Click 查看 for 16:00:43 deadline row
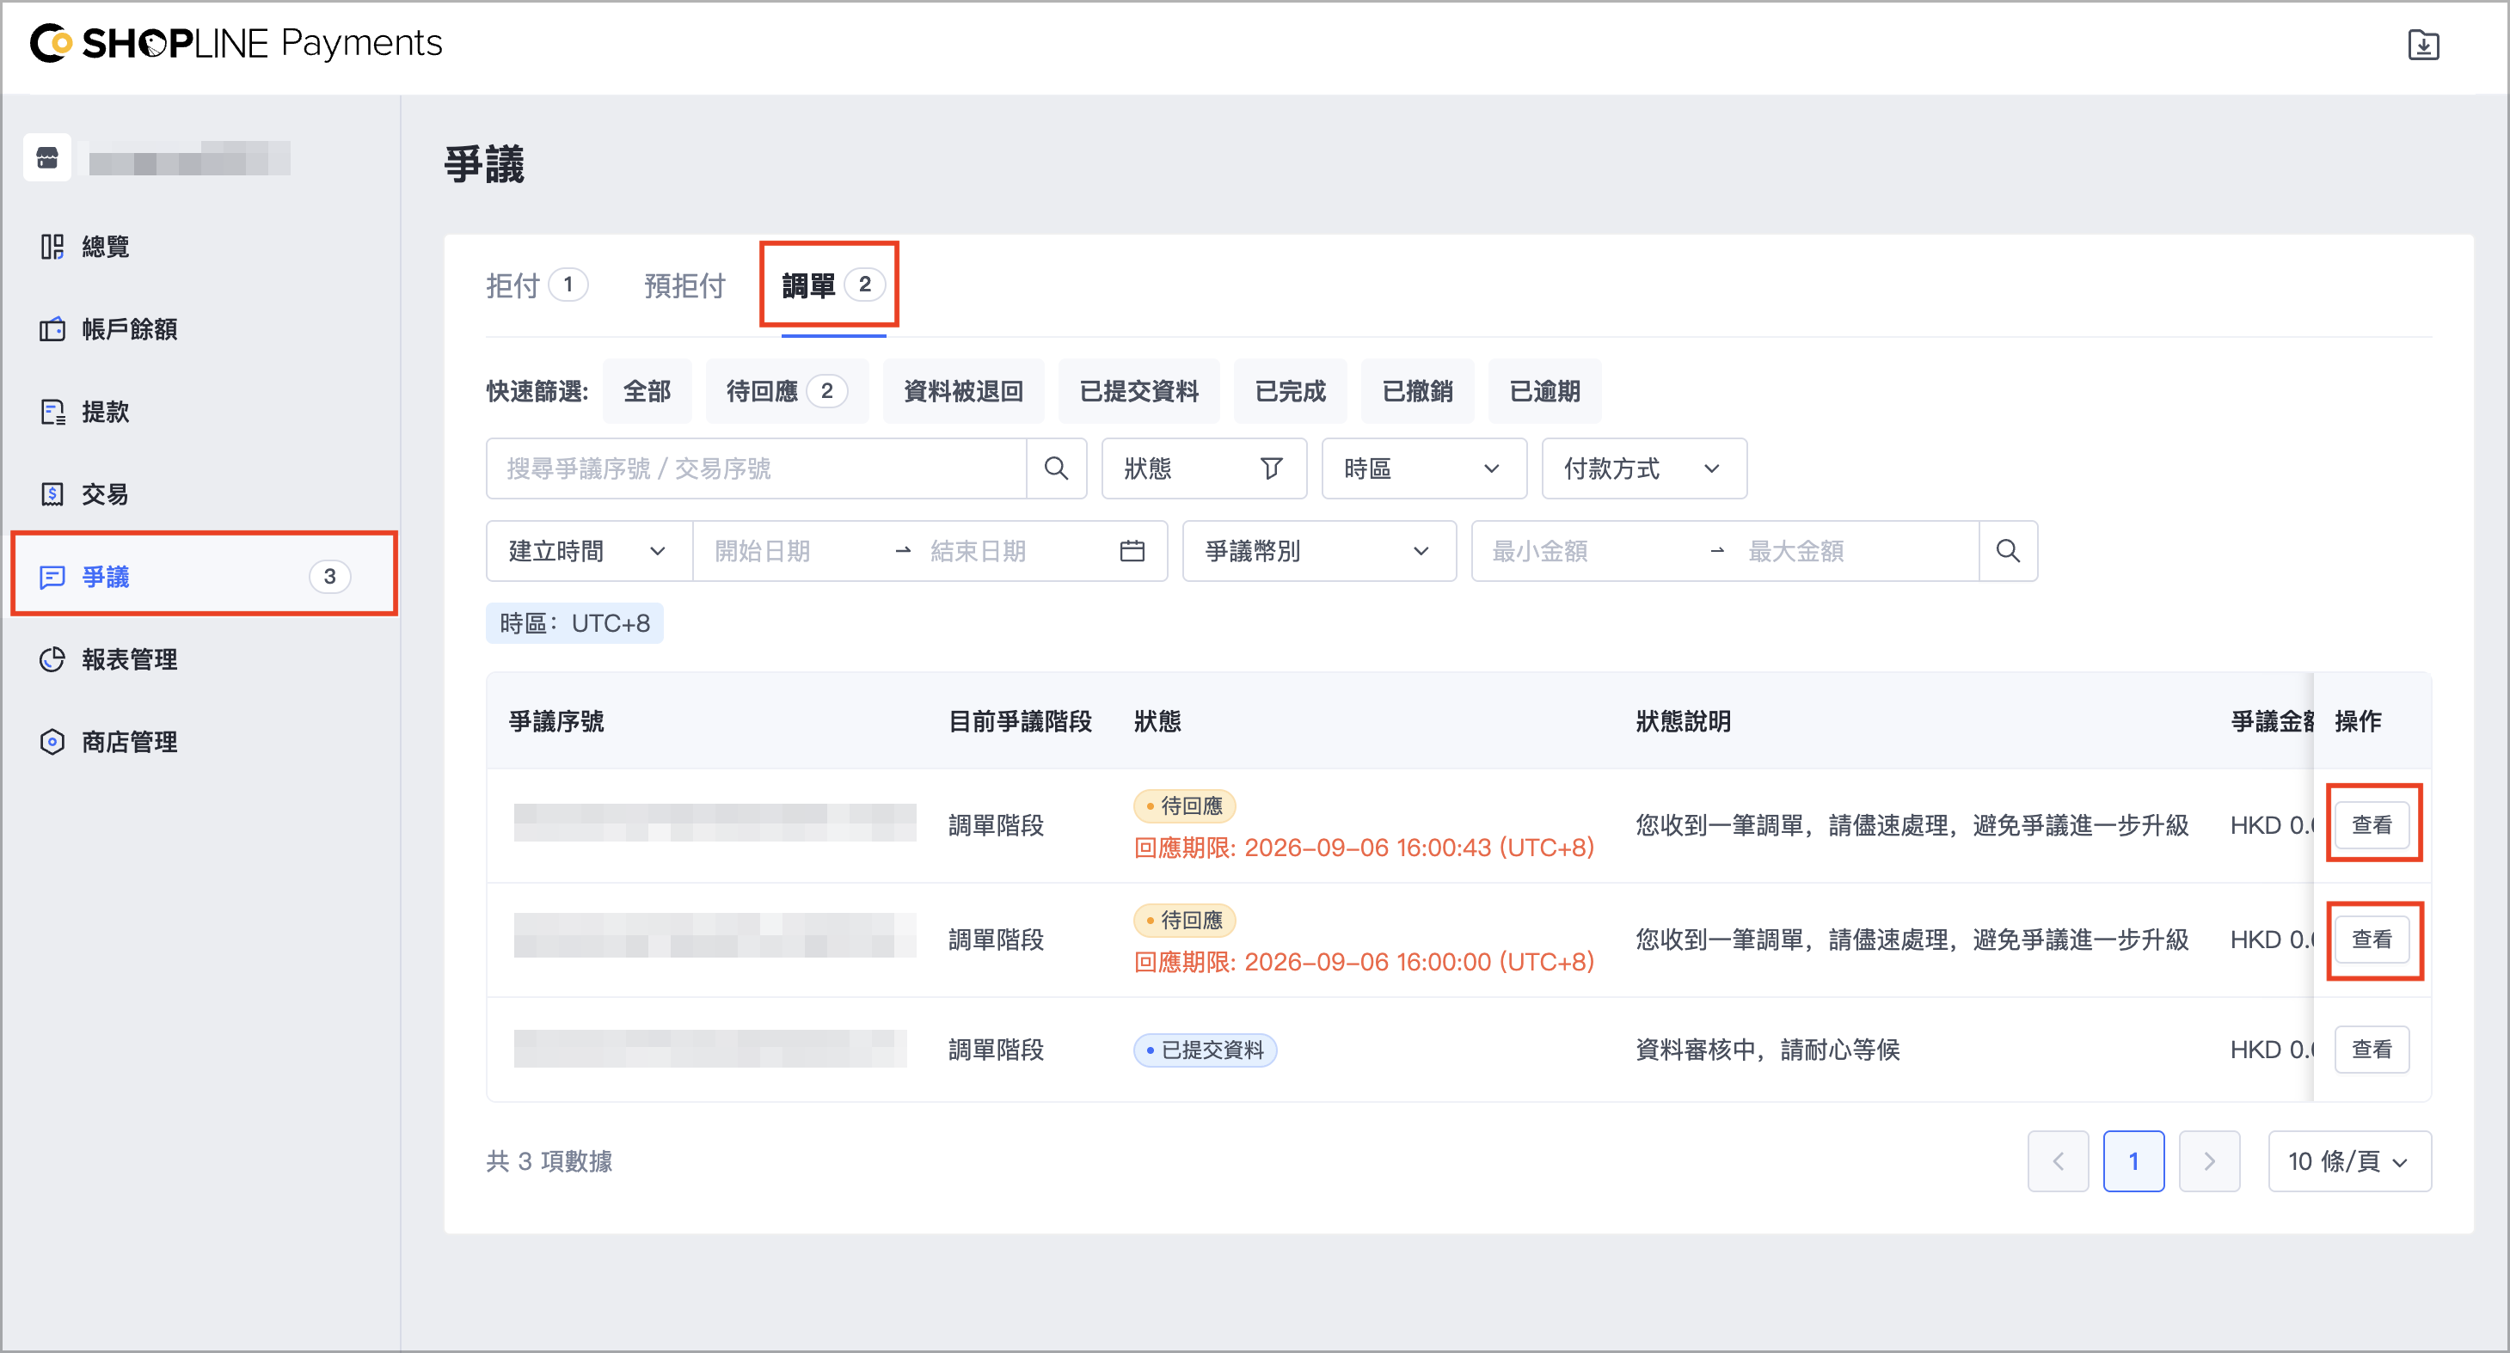The width and height of the screenshot is (2510, 1353). 2372,825
